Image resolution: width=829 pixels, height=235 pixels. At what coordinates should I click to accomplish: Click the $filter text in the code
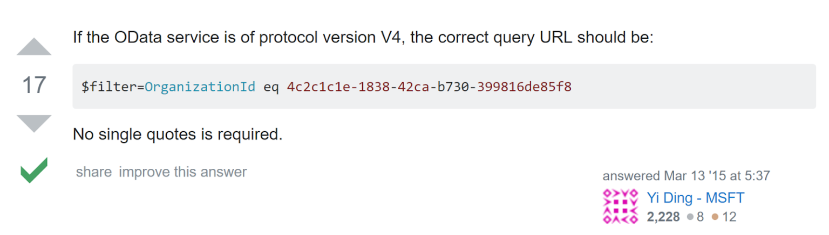108,87
